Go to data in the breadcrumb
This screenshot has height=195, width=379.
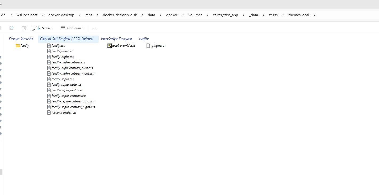(151, 15)
